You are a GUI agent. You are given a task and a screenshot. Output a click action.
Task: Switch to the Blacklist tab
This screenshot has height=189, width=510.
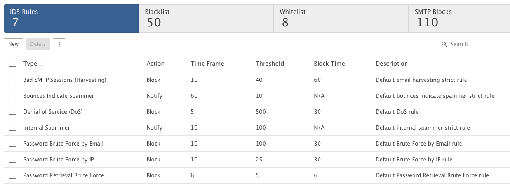206,19
